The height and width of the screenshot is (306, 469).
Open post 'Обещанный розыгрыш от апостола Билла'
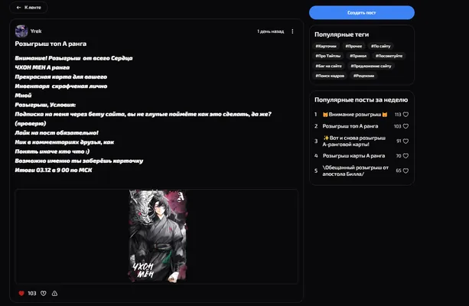tap(355, 171)
